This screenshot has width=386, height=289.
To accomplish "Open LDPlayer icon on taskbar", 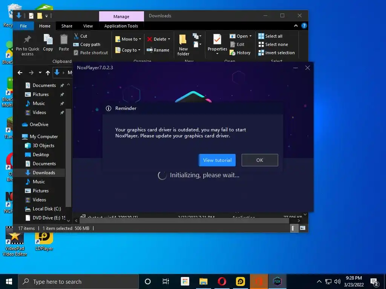I will 240,281.
